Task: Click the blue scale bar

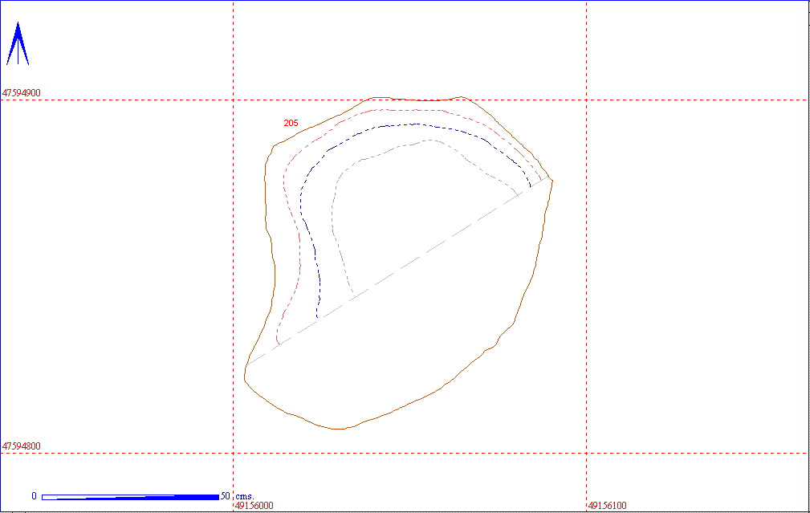Action: click(x=130, y=497)
